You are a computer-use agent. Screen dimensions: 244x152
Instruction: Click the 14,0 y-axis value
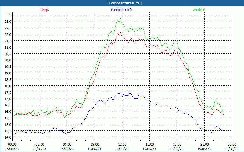(x=8, y=137)
